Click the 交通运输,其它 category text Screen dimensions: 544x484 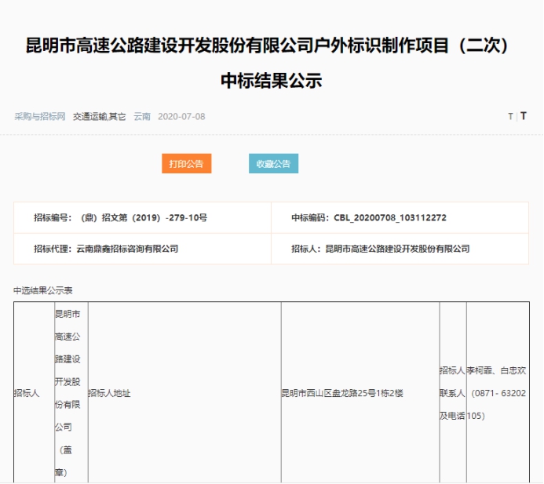click(100, 116)
